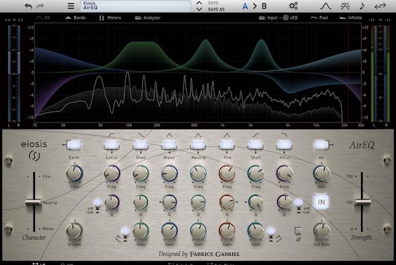Click the redo arrow icon
396x265 pixels.
(x=40, y=6)
